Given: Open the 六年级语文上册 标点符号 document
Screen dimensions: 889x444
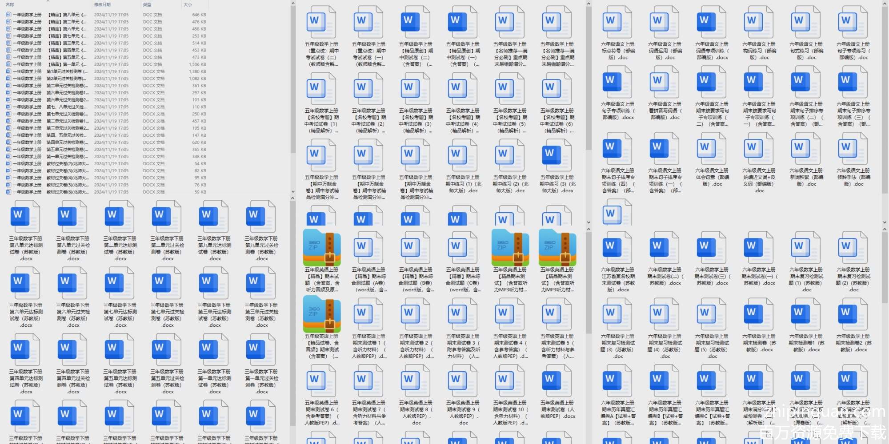Looking at the screenshot, I should 617,22.
